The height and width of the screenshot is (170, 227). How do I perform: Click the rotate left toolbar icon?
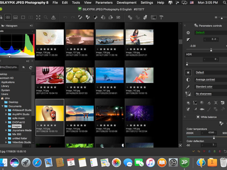pyautogui.click(x=103, y=17)
